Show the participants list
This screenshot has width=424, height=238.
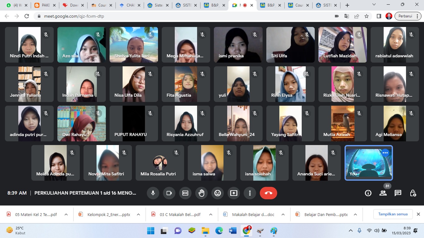(x=383, y=193)
